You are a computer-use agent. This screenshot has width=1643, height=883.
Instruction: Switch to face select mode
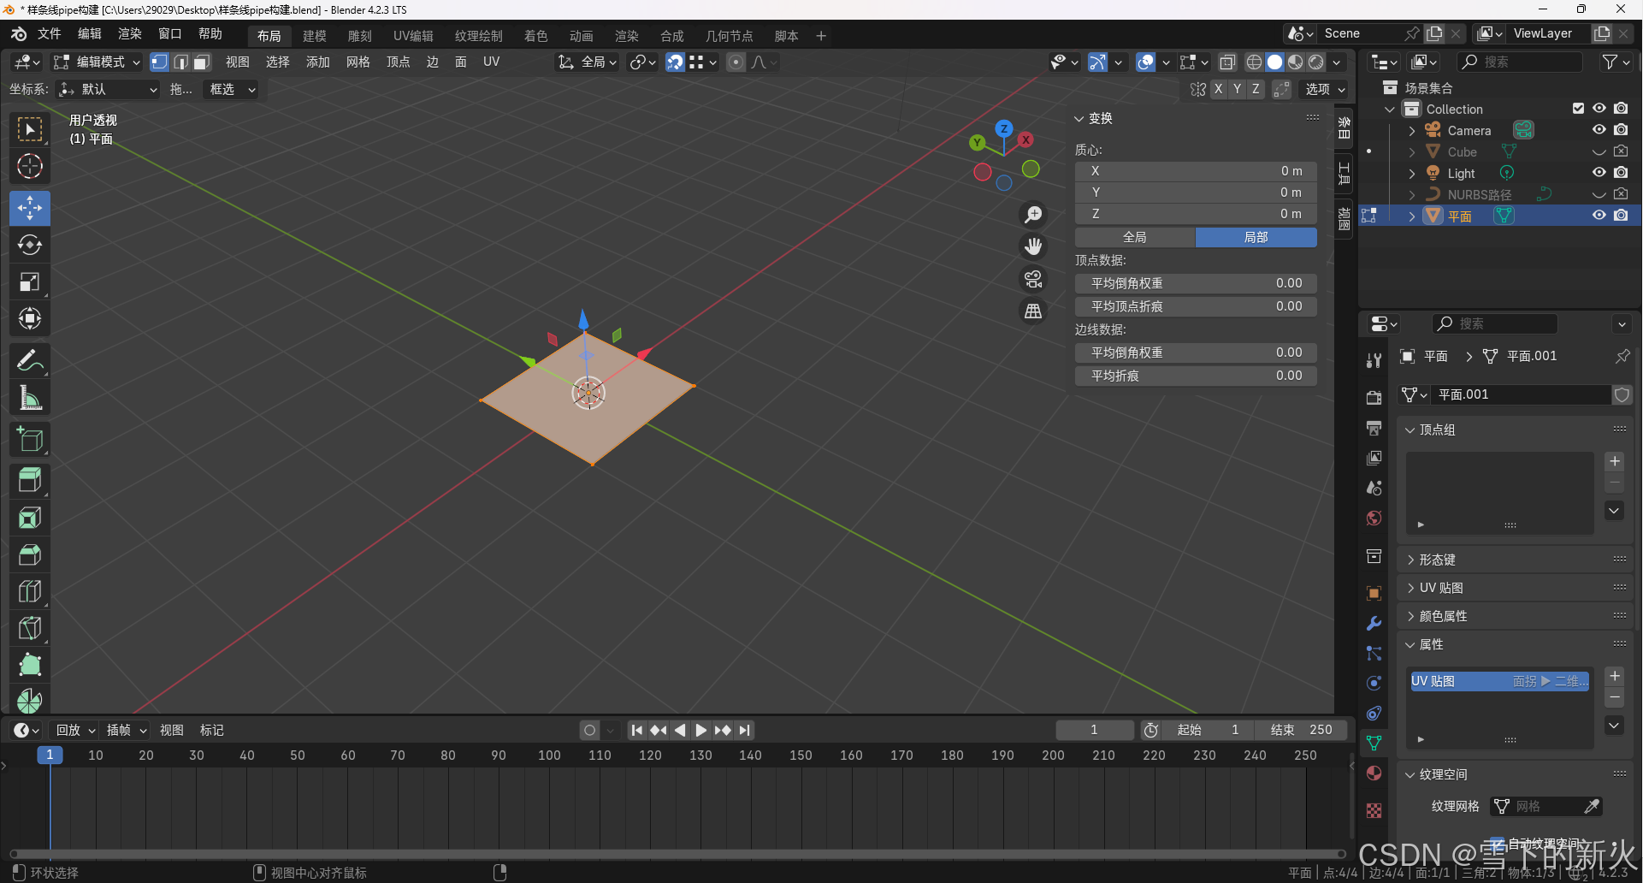click(x=202, y=62)
